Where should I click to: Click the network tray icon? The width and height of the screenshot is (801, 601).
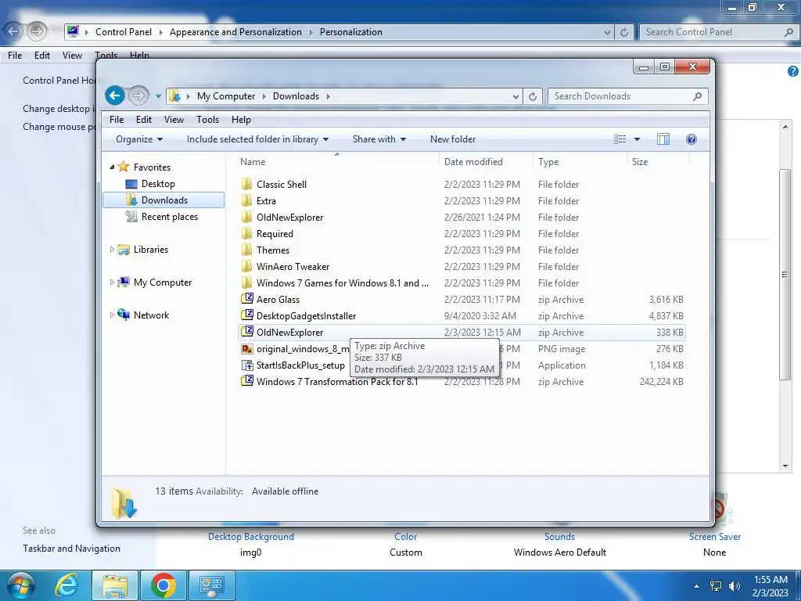coord(716,586)
